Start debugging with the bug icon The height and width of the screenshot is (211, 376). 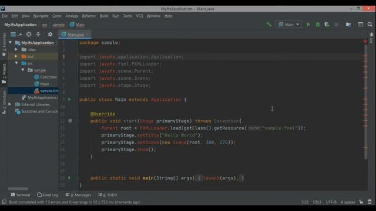318,25
